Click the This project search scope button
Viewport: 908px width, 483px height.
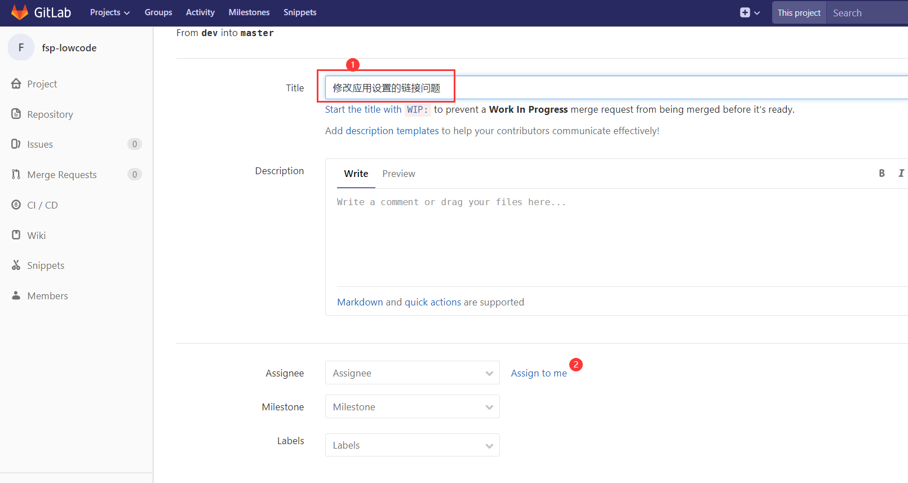[x=799, y=12]
